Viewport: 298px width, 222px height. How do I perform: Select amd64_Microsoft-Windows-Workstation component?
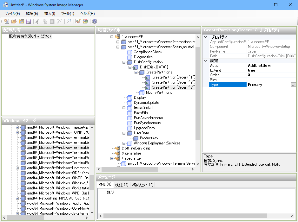pyautogui.click(x=58, y=188)
